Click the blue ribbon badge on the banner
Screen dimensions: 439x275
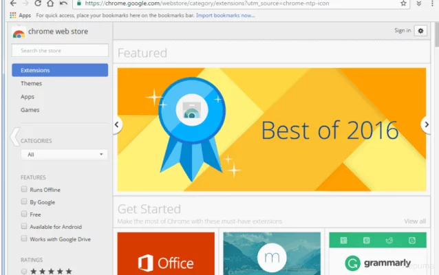coord(192,129)
